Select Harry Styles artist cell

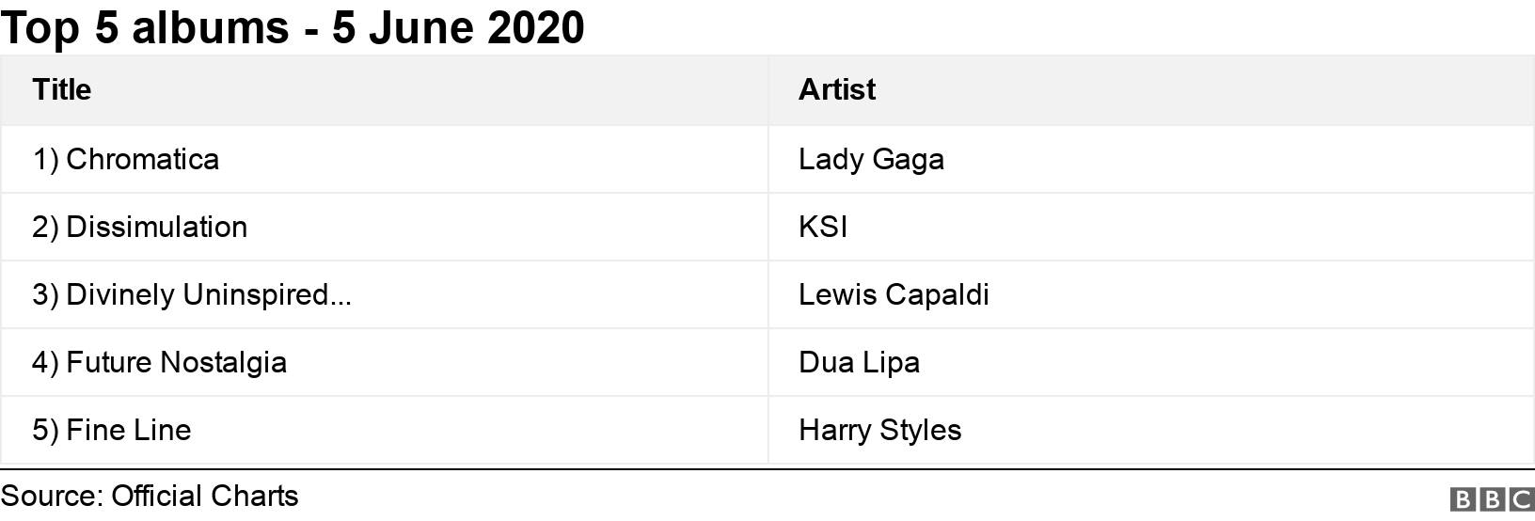tap(879, 430)
